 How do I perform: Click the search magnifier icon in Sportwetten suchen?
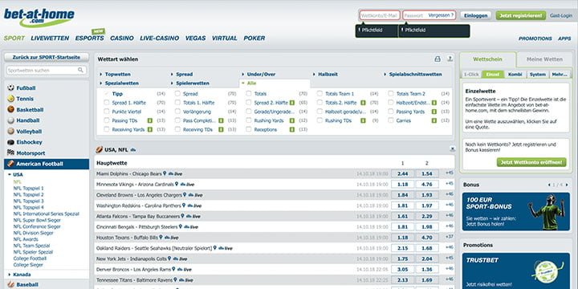(80, 70)
